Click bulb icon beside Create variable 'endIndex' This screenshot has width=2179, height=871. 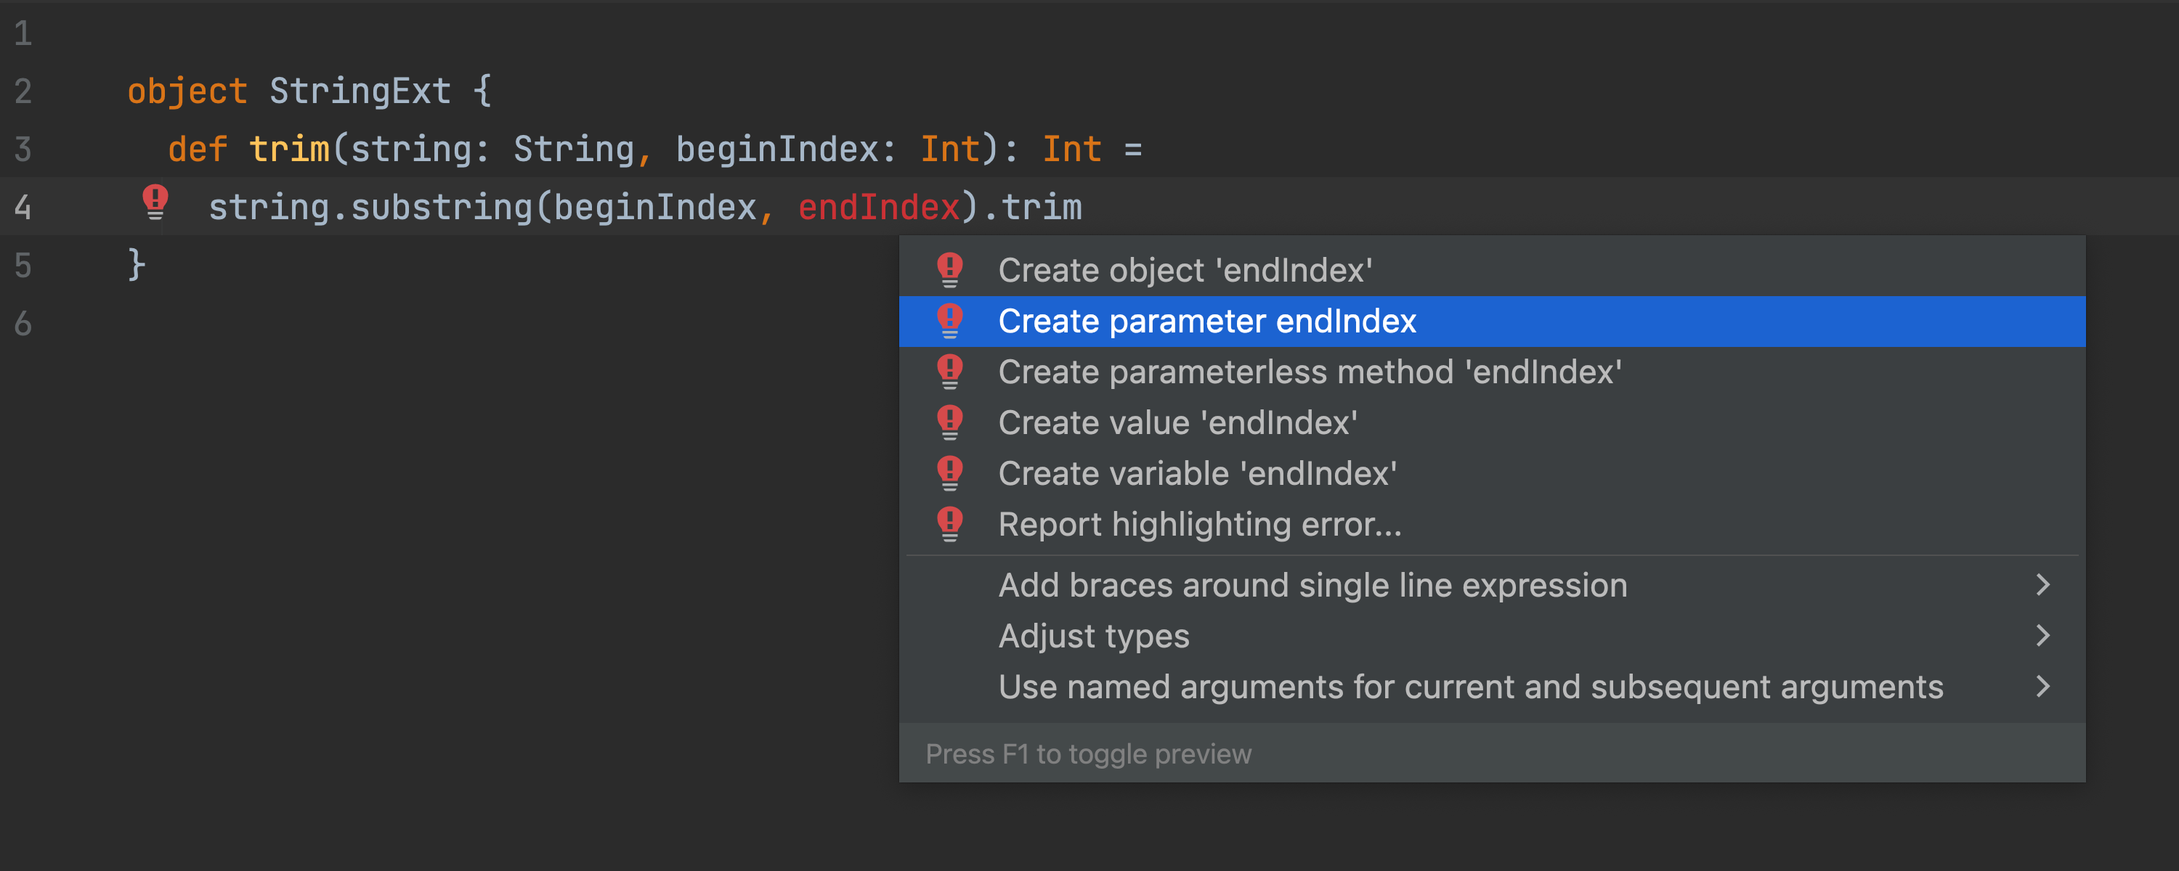(950, 473)
